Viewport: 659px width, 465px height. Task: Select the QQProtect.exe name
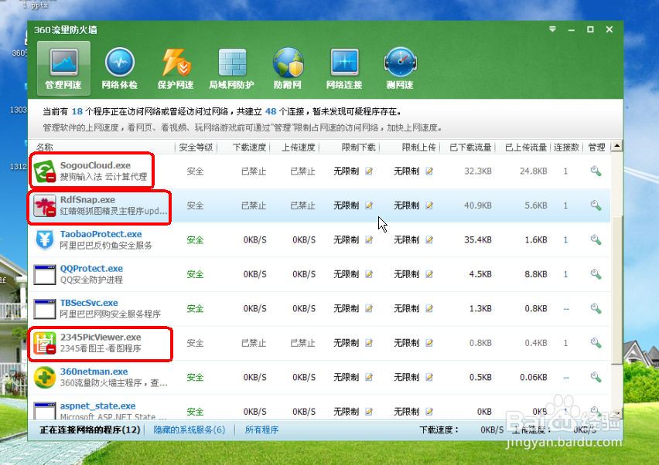(91, 269)
